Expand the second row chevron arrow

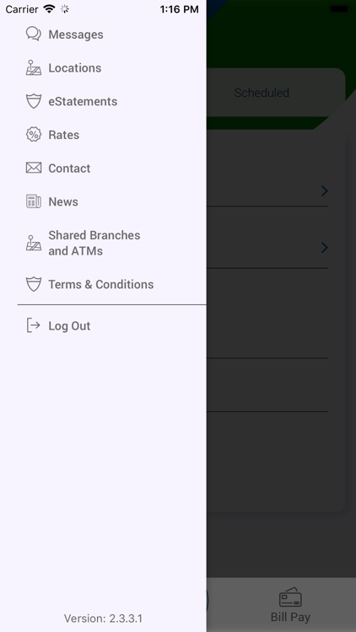click(x=325, y=248)
